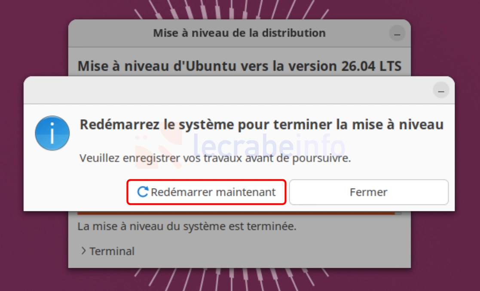Minimize the restart prompt dialog
The image size is (480, 291).
[441, 90]
